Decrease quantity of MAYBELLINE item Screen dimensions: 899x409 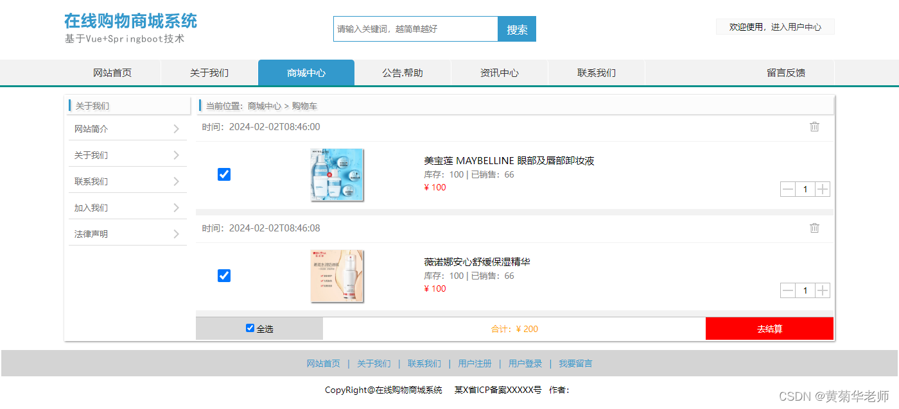click(788, 189)
